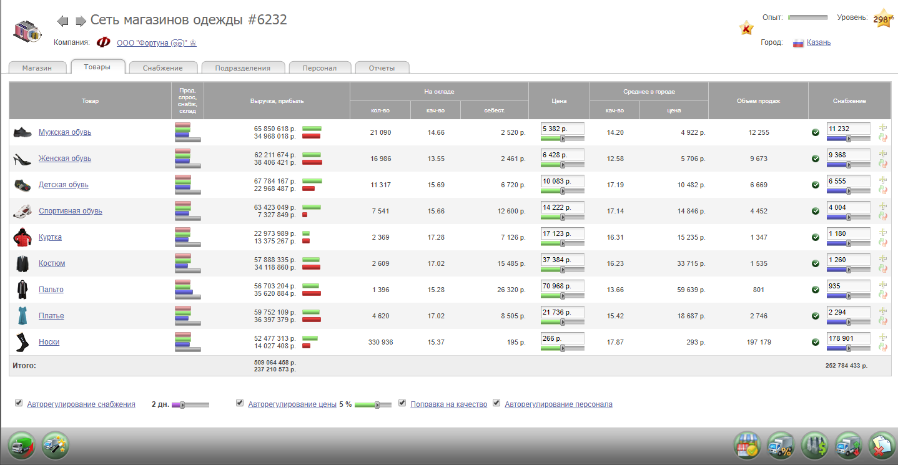This screenshot has width=898, height=465.
Task: Click the green dollar sign toolbar icon
Action: (x=814, y=446)
